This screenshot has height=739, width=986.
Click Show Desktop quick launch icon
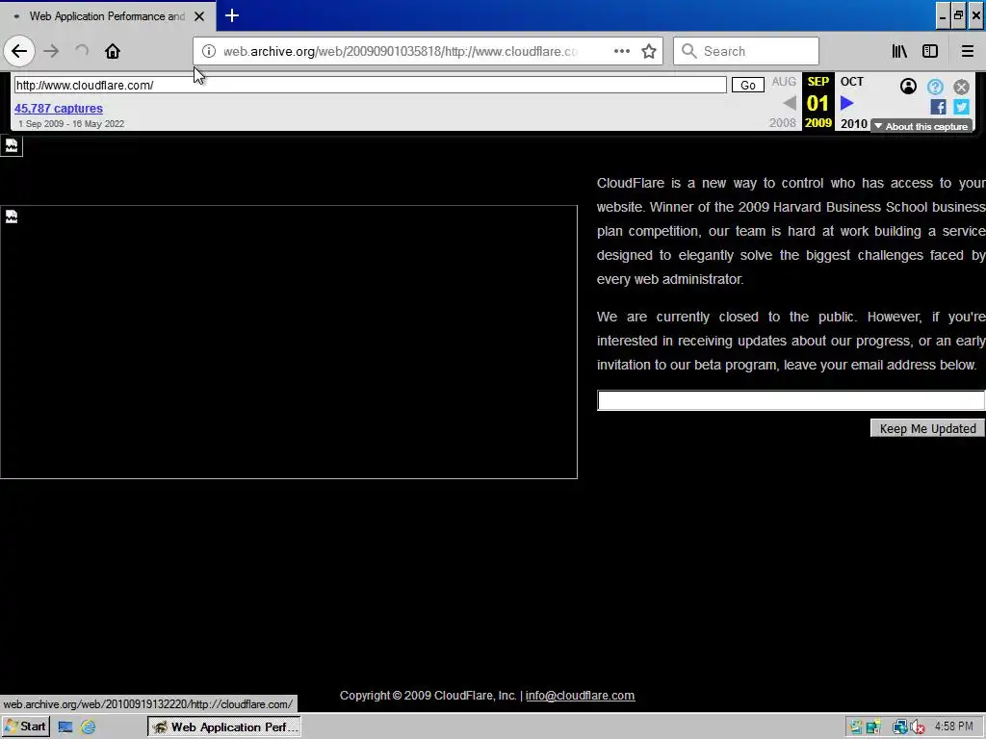65,727
